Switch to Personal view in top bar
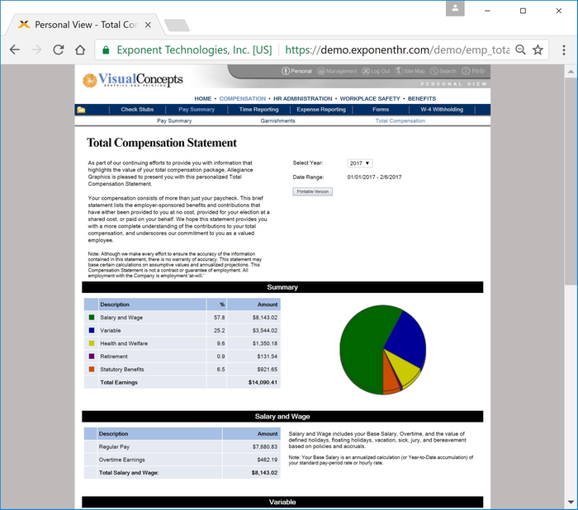578x510 pixels. tap(296, 71)
